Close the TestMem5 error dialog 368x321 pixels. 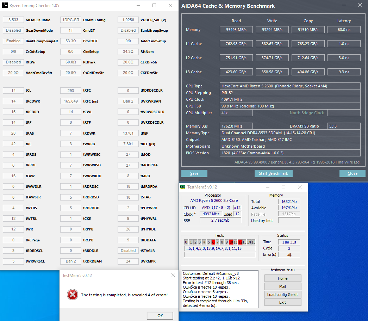(x=173, y=275)
